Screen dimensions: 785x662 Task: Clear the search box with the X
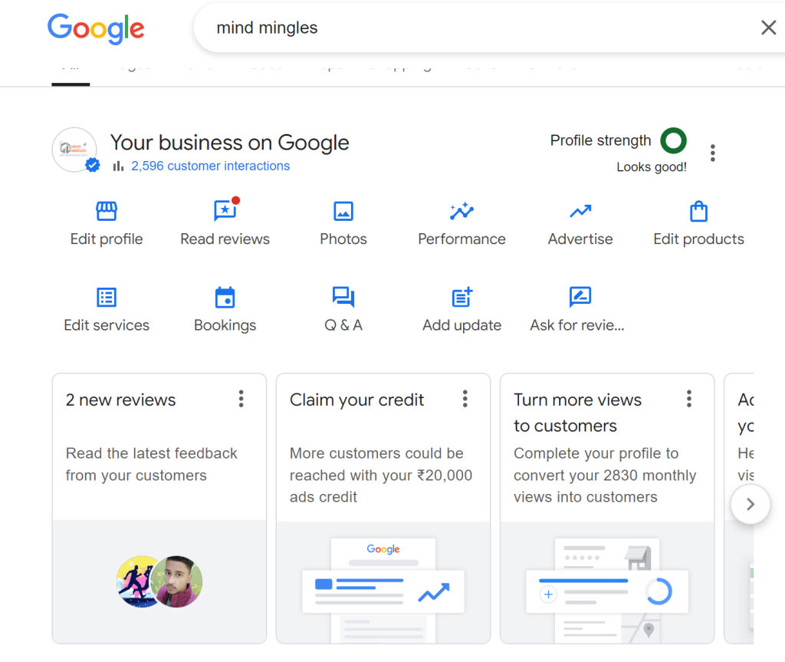coord(768,28)
